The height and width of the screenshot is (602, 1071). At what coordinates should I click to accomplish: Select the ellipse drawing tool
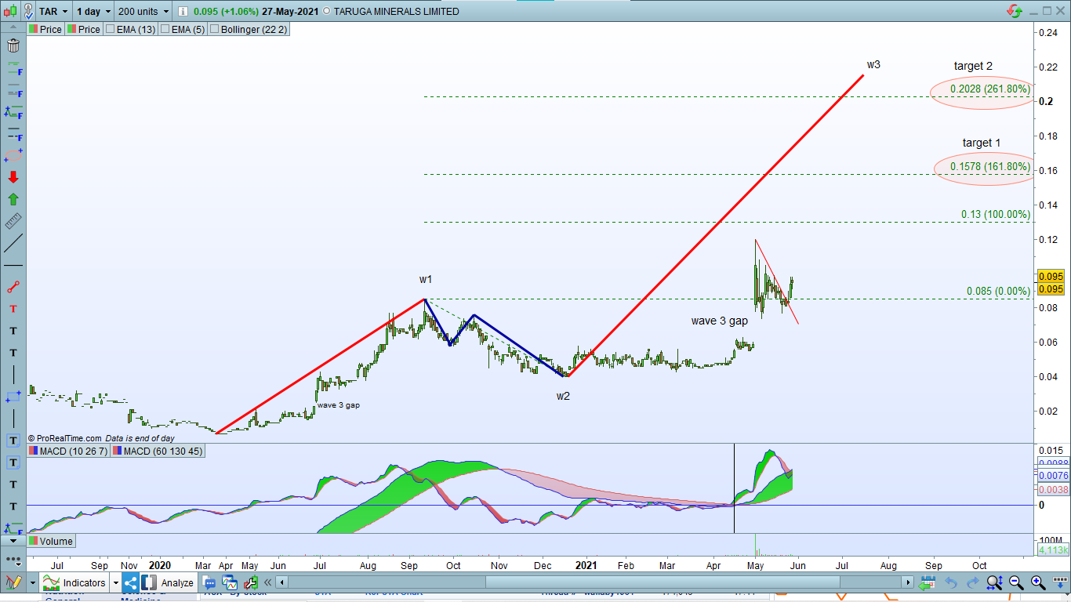[x=13, y=156]
